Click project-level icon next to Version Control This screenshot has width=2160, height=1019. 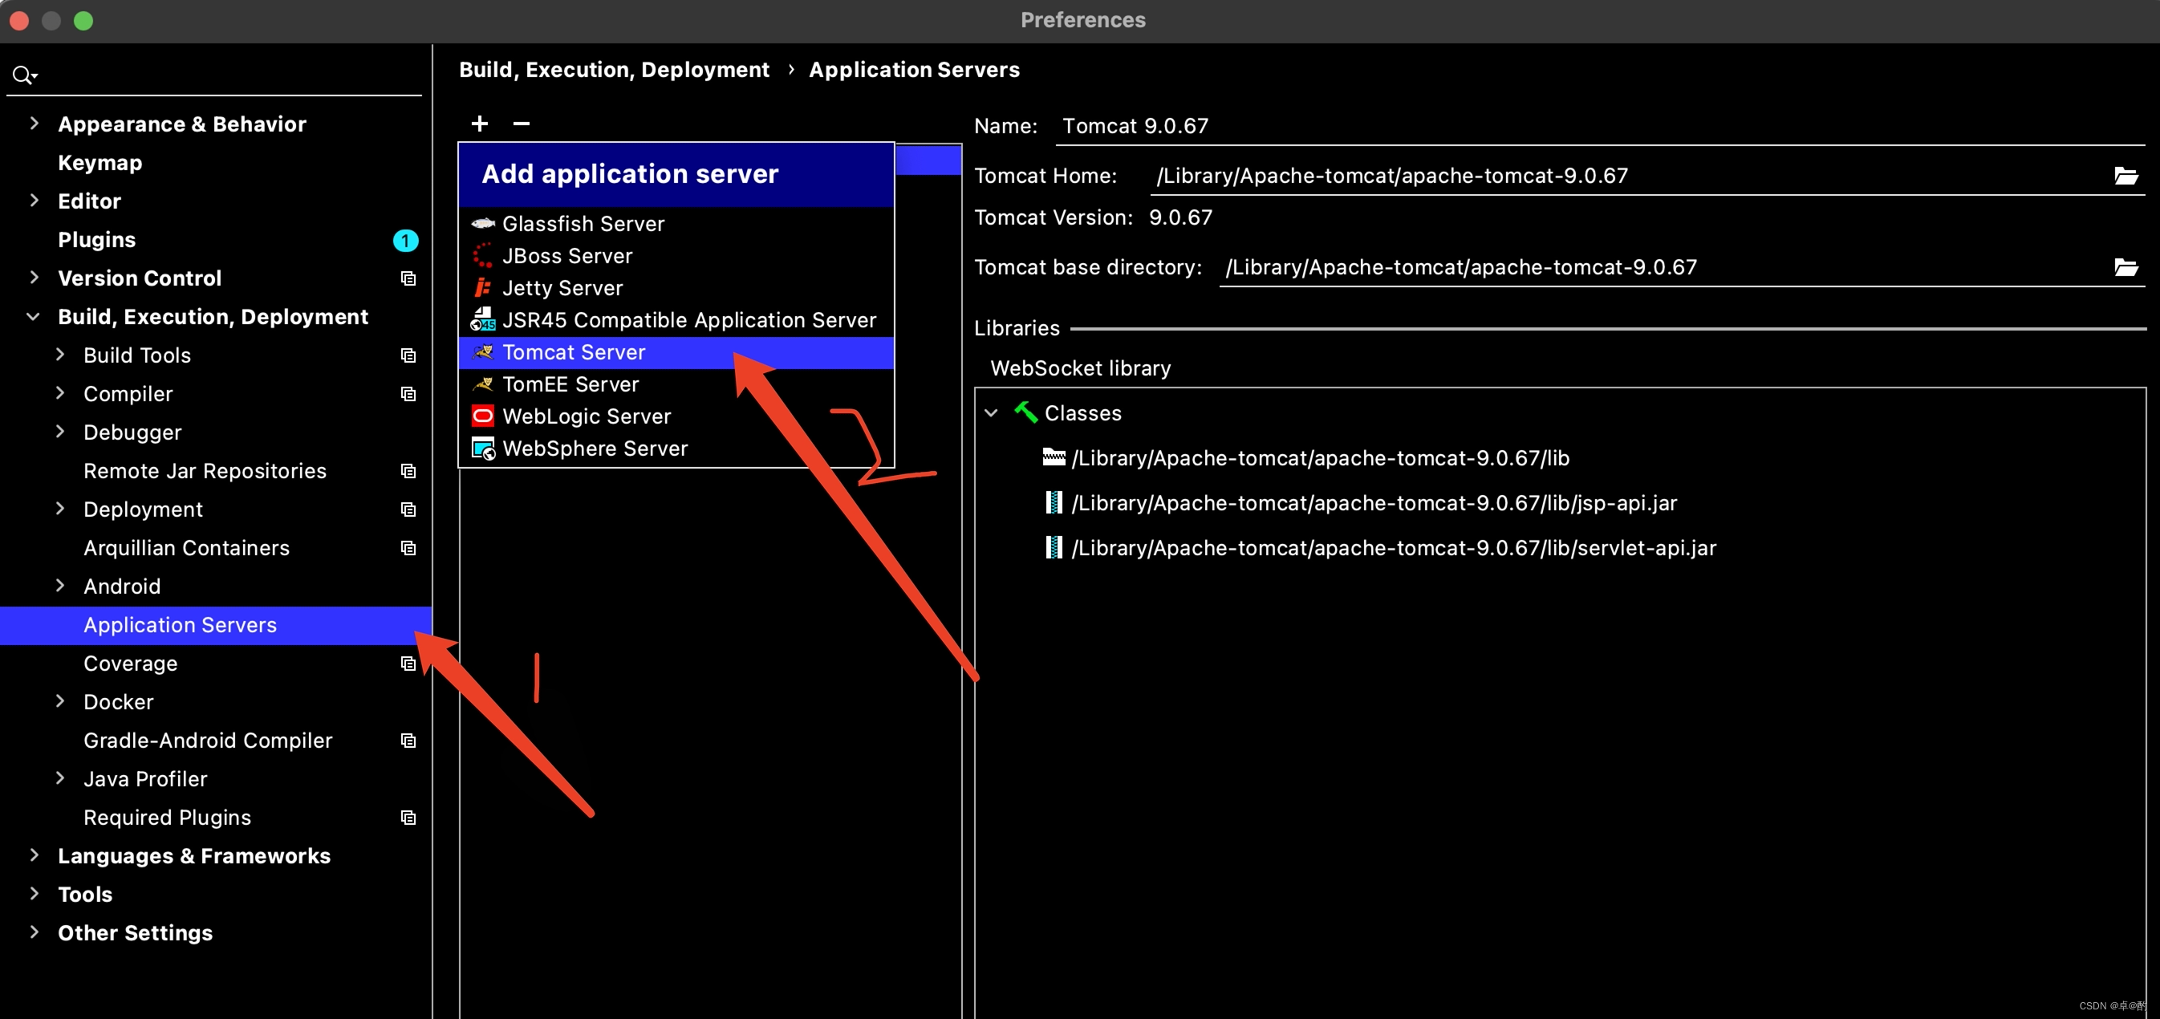[408, 278]
